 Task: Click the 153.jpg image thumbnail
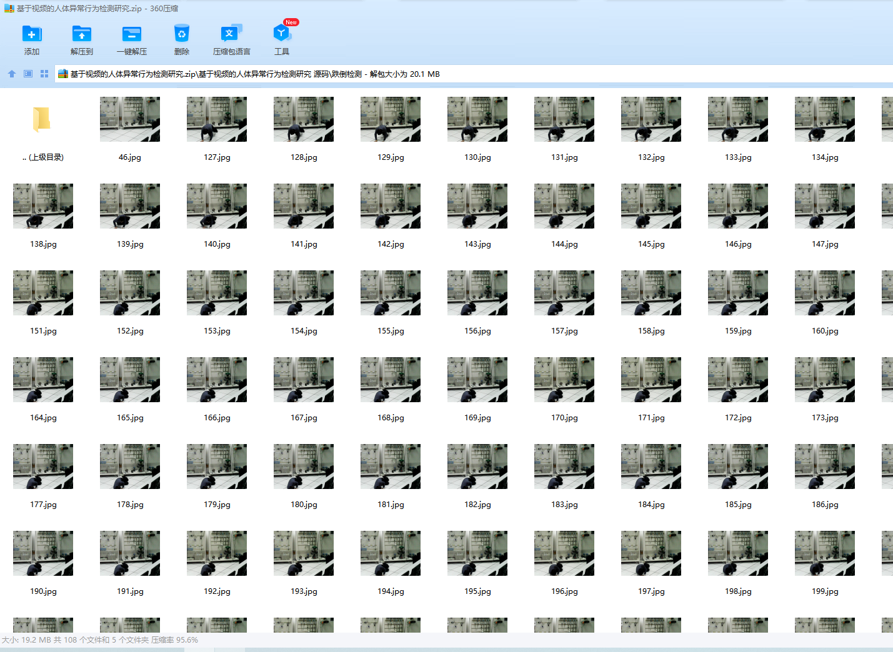pos(217,293)
